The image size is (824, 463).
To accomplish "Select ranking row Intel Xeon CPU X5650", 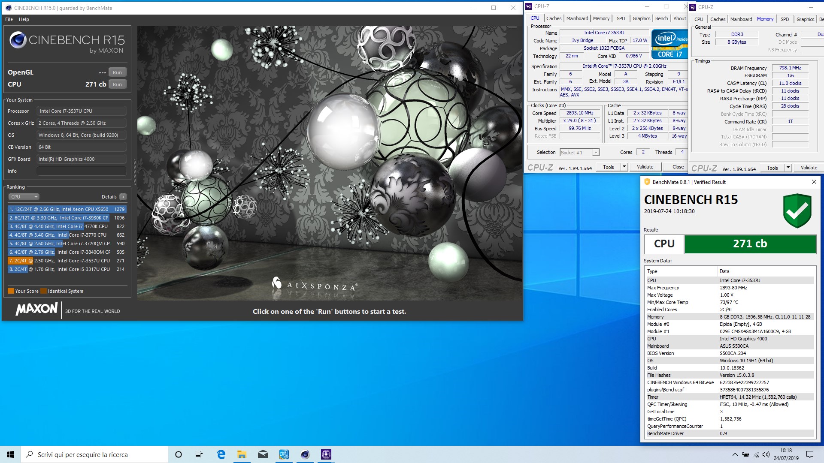I will pos(67,209).
